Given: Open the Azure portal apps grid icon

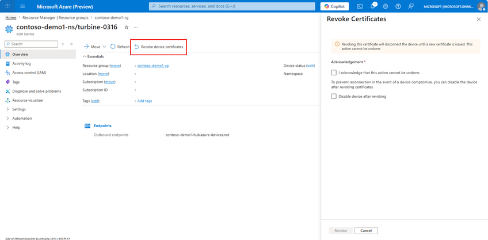Looking at the screenshot, I should tap(8, 6).
